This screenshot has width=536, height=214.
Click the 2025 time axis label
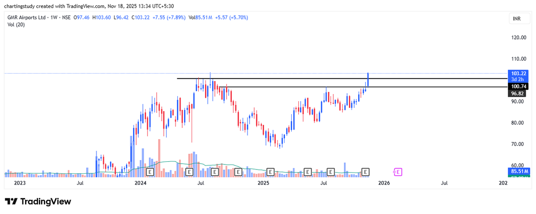point(263,183)
